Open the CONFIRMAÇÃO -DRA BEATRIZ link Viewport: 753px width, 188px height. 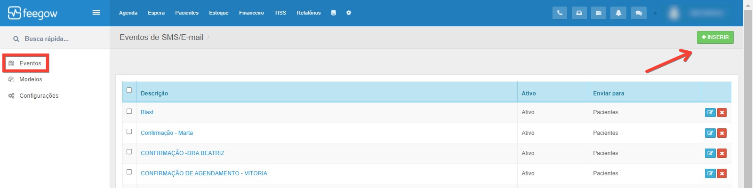(183, 153)
